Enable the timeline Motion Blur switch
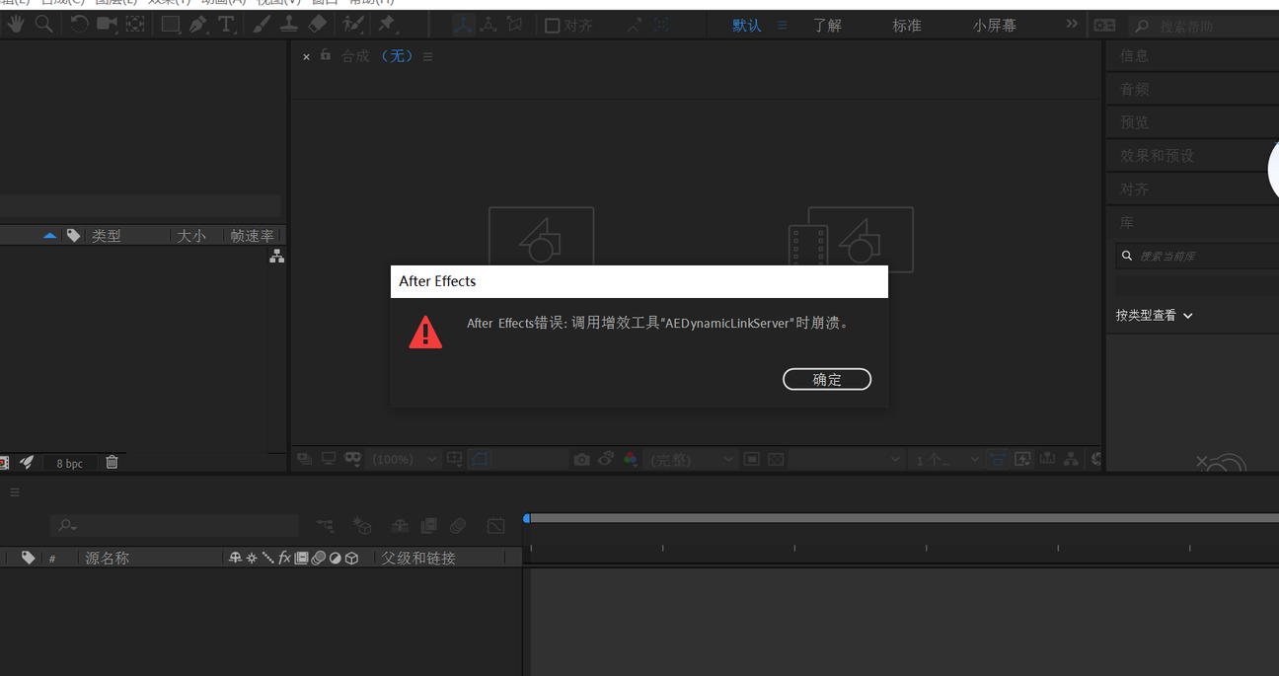 [x=458, y=526]
